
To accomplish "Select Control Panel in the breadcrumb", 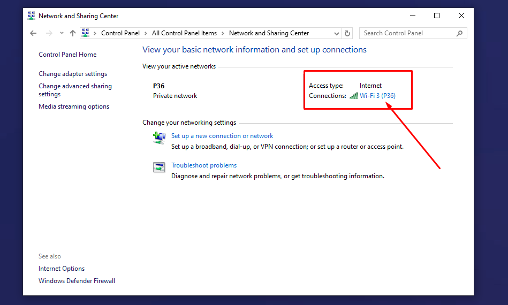I will [120, 33].
